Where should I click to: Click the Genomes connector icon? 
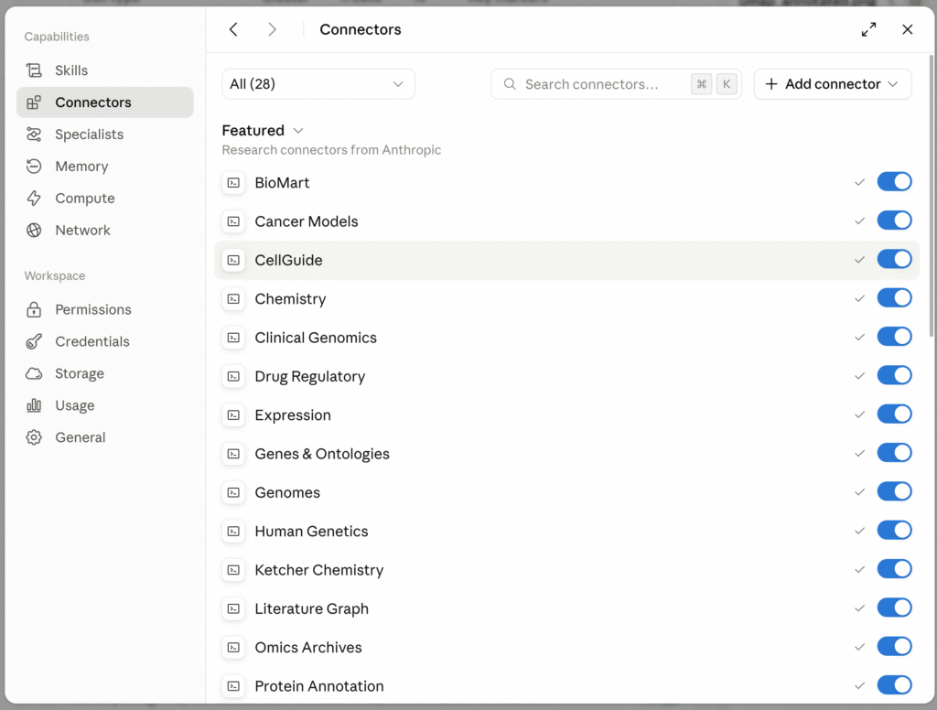(x=233, y=492)
